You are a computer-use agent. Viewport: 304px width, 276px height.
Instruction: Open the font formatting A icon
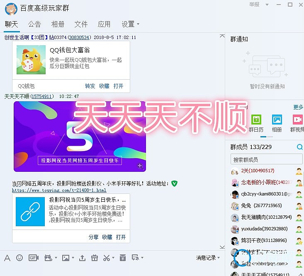click(7, 258)
